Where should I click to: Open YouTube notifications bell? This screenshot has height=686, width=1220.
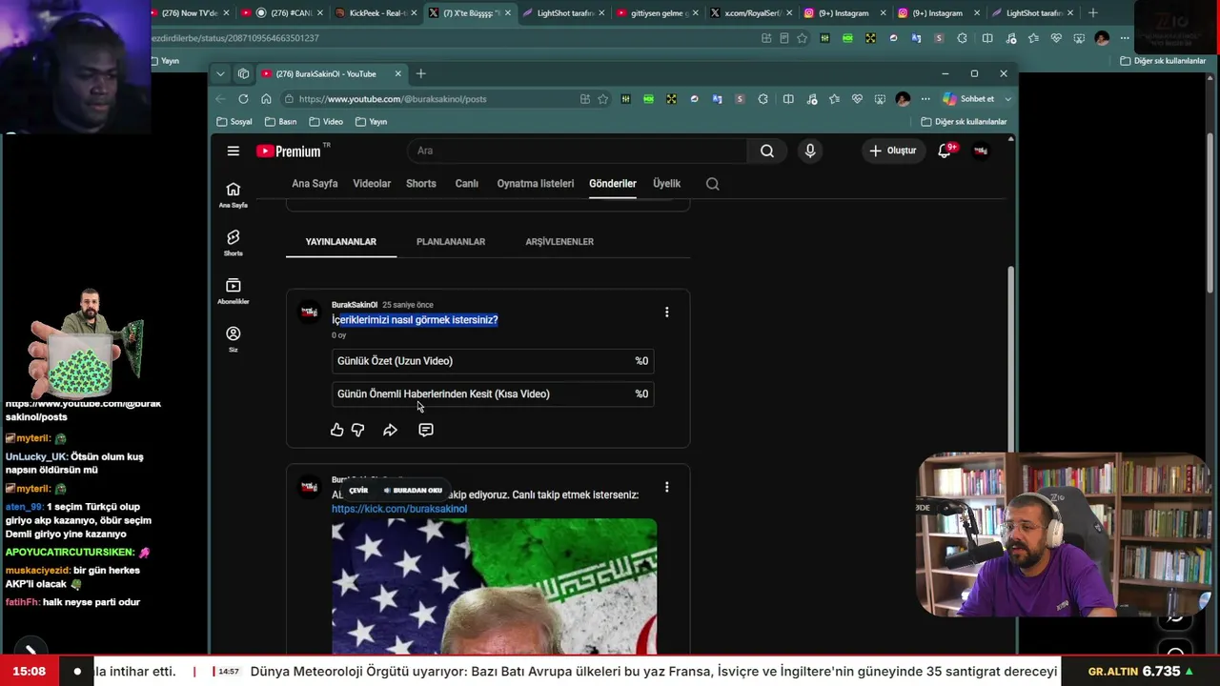[945, 151]
